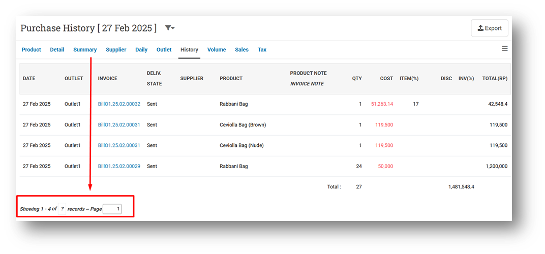
Task: Switch to the Daily tab
Action: [141, 50]
